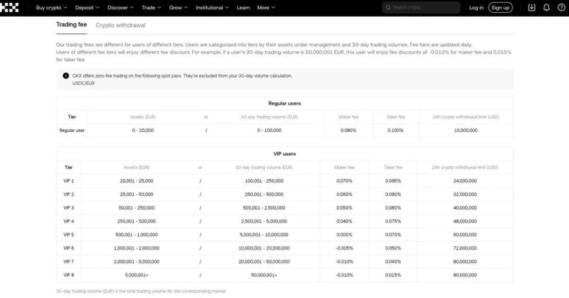Open the notifications bell
The height and width of the screenshot is (298, 569).
click(546, 8)
